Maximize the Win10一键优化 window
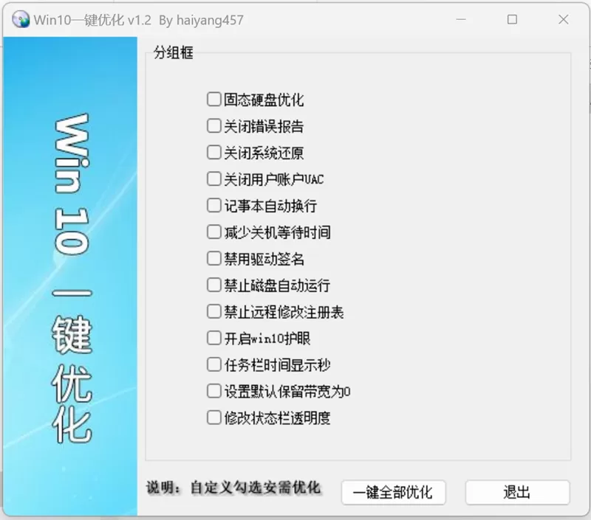The width and height of the screenshot is (591, 520). tap(512, 19)
